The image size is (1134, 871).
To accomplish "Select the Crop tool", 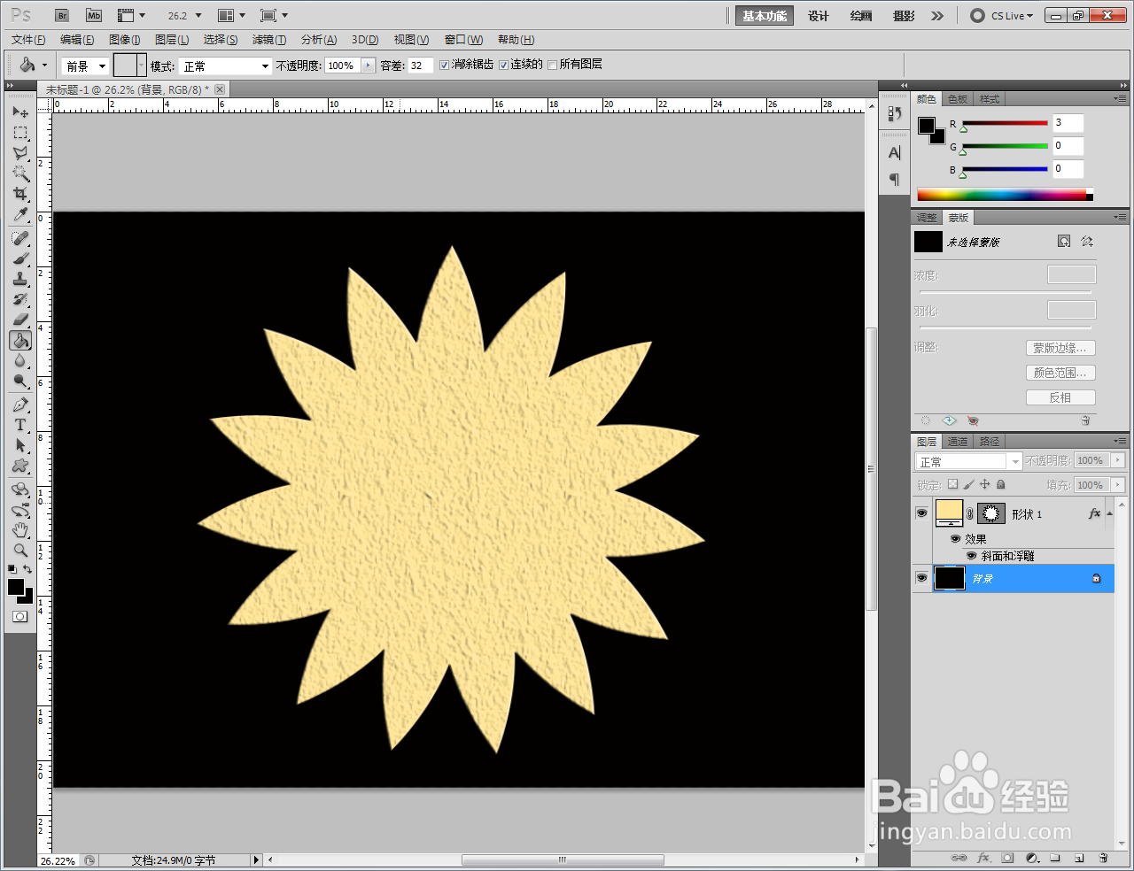I will pyautogui.click(x=20, y=194).
